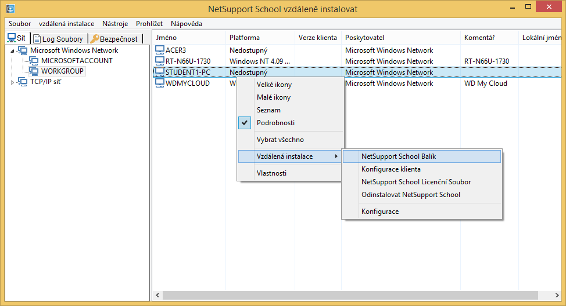Screen dimensions: 566x306
Task: Switch to the Síť tab
Action: pos(17,38)
